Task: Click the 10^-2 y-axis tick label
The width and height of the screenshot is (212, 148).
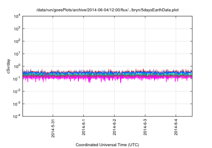Action: tap(17, 92)
